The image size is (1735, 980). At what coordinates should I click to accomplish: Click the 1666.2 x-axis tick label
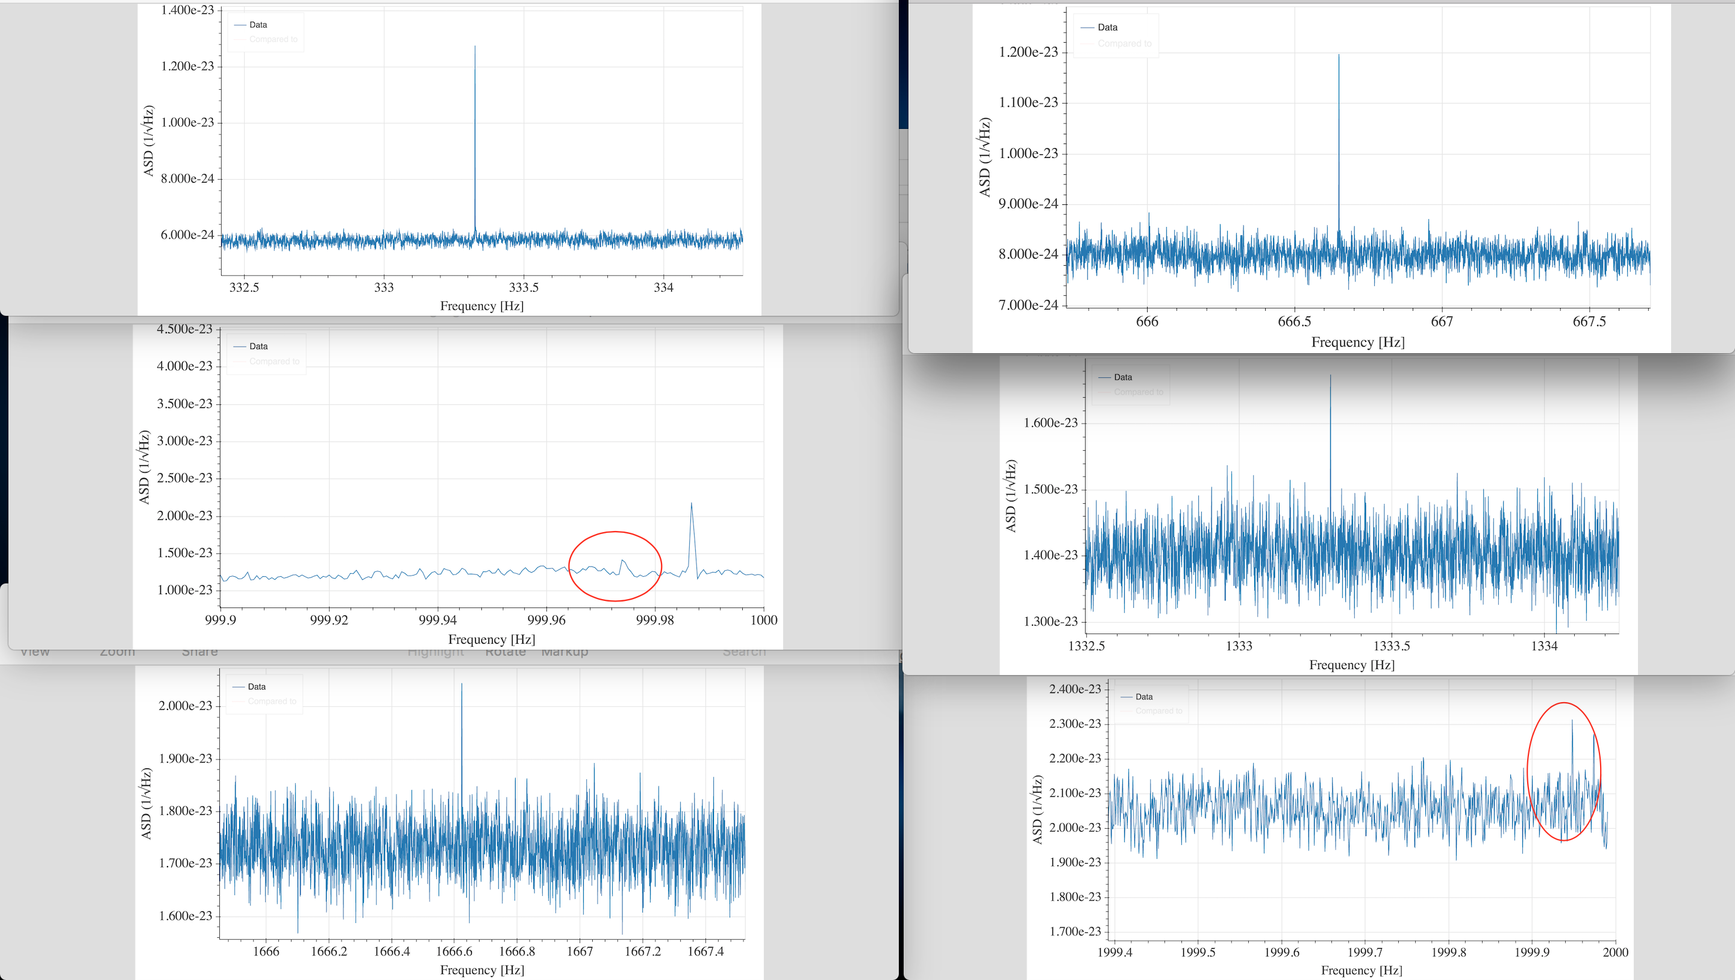[329, 952]
